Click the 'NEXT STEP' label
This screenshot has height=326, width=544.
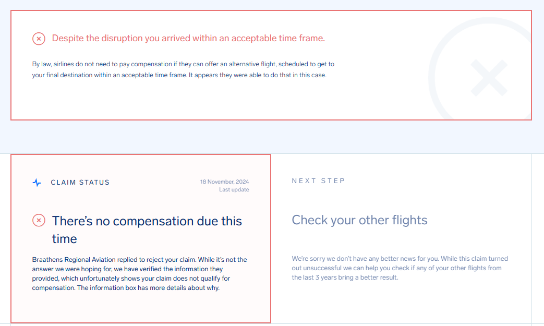click(x=318, y=181)
